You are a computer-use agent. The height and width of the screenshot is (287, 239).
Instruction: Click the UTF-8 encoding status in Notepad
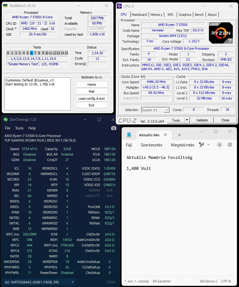[226, 281]
